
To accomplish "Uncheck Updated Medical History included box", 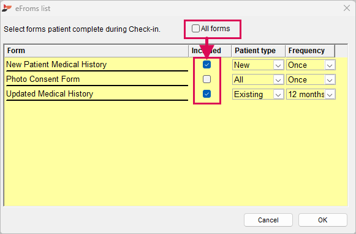I will pyautogui.click(x=206, y=94).
